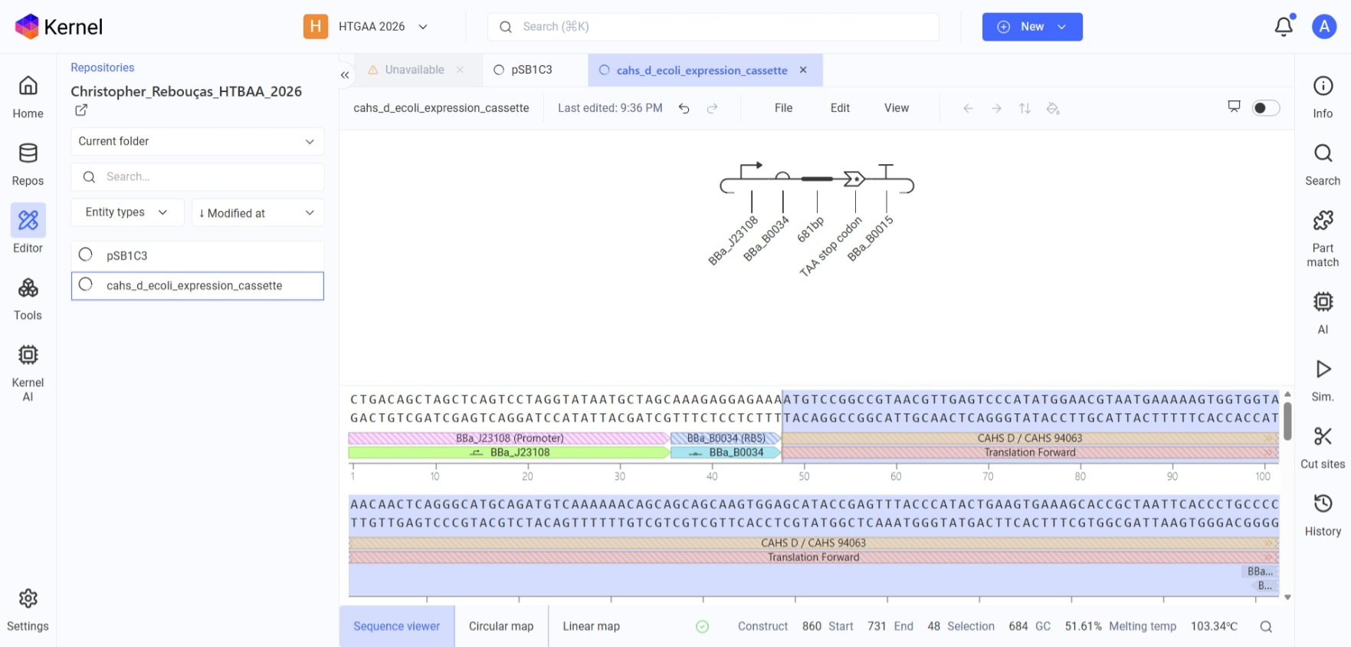Click the sequence viewer vertical scrollbar
1351x647 pixels.
point(1287,421)
